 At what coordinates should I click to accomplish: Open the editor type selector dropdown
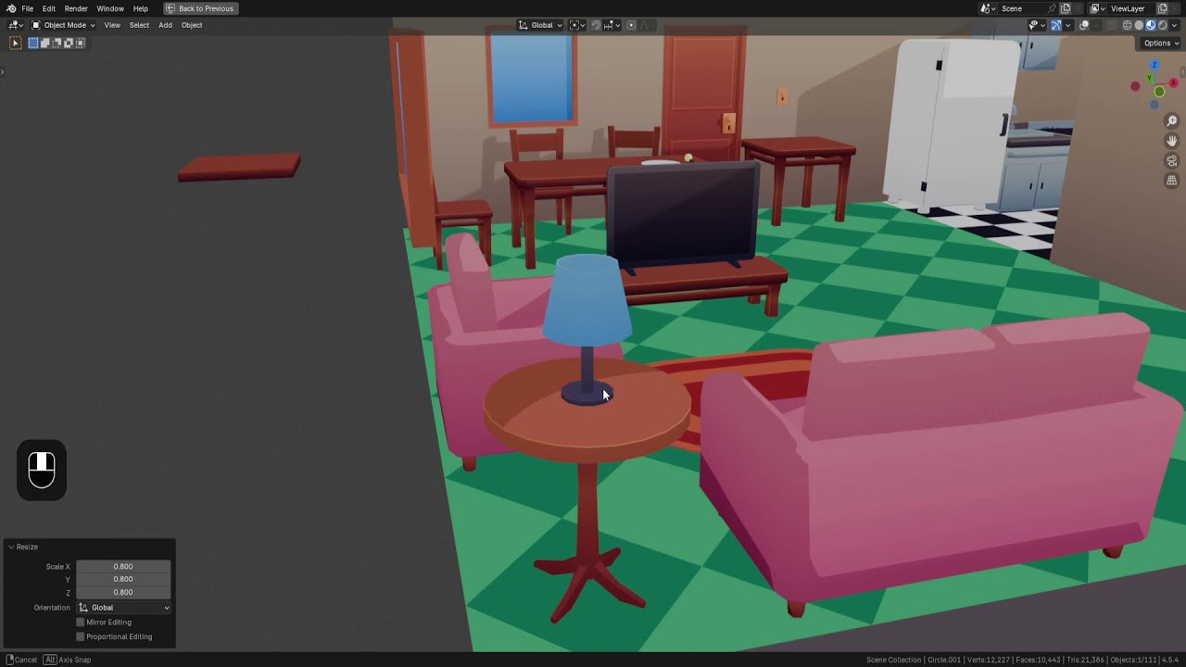tap(16, 25)
